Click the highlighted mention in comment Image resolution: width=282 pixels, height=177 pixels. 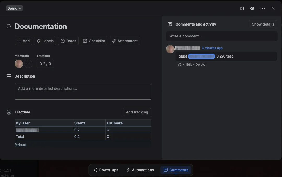click(201, 56)
